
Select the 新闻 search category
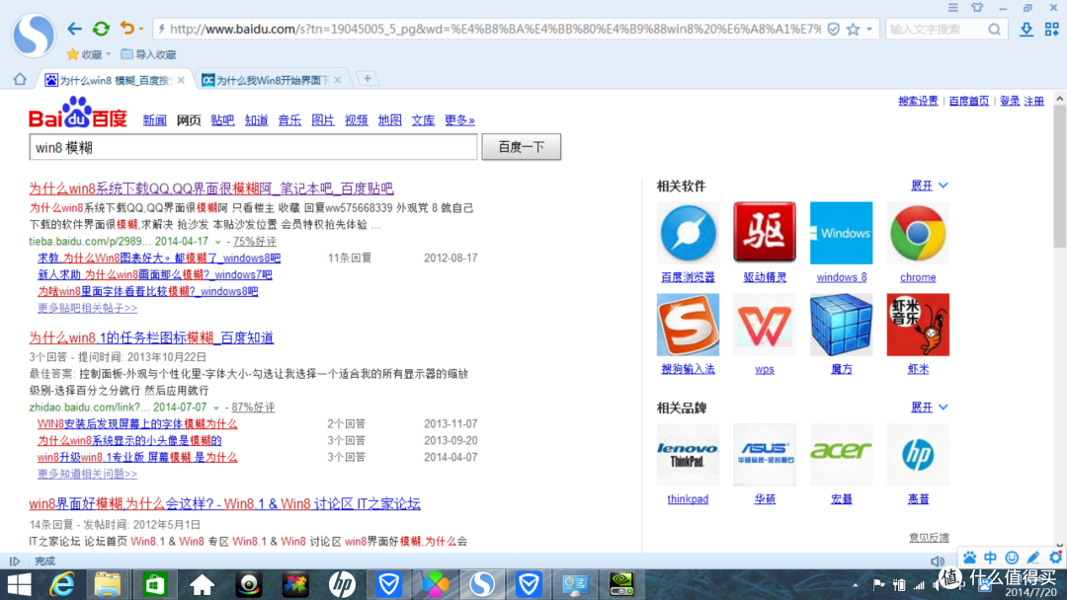point(154,120)
